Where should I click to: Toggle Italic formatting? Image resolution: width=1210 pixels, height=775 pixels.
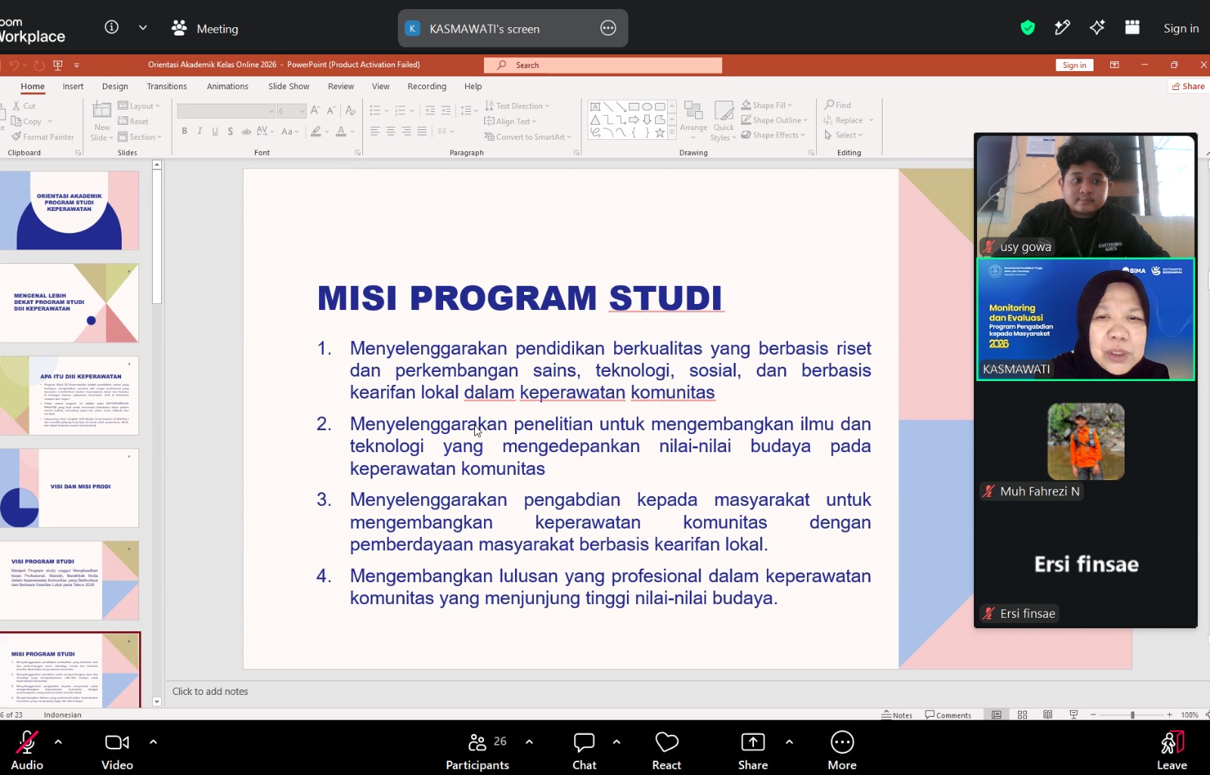(x=200, y=131)
